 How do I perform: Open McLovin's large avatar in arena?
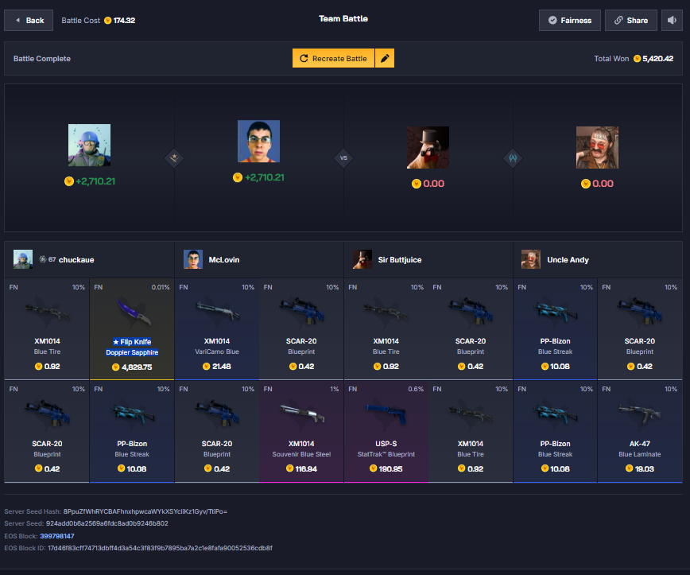pos(259,142)
